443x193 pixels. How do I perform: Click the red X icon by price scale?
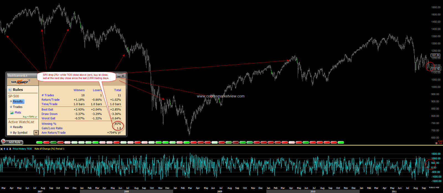coord(441,143)
